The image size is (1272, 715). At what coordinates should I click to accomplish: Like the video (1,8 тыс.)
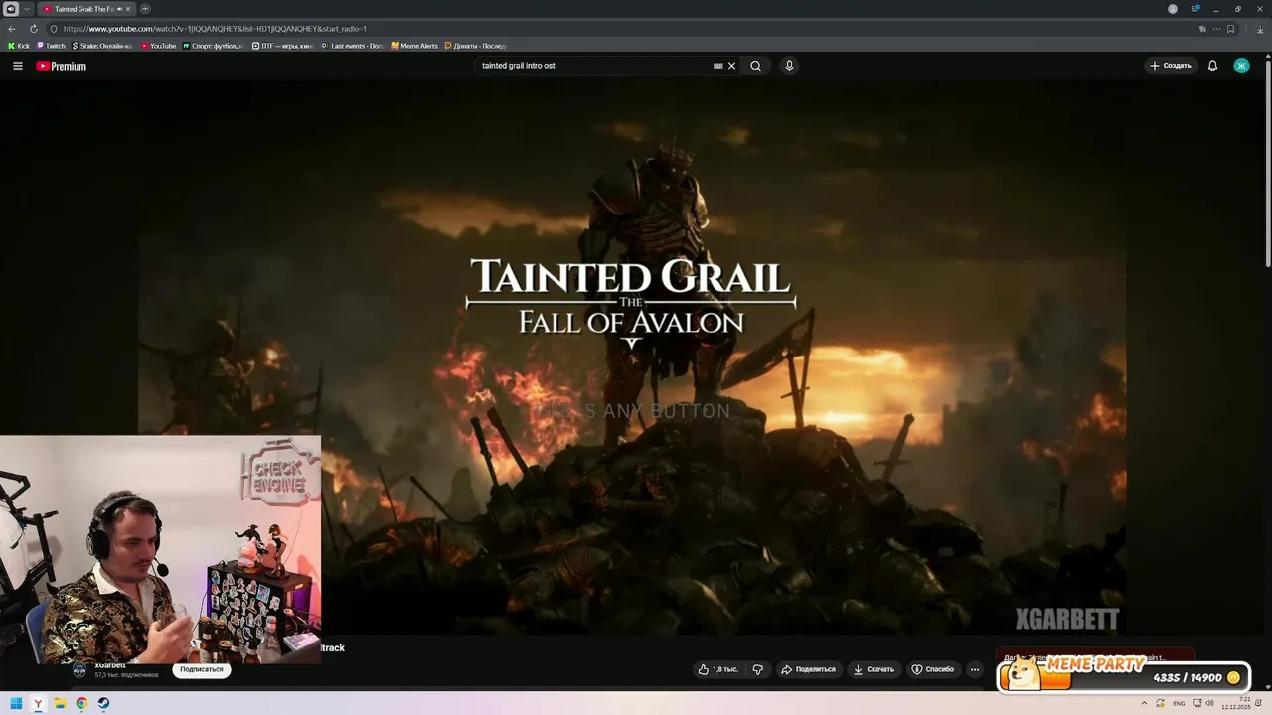point(718,669)
